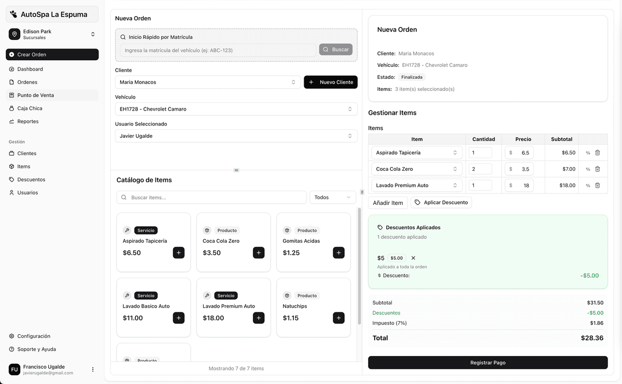The image size is (622, 384).
Task: Open the user options menu beside Francisco Ugalde
Action: tap(93, 369)
